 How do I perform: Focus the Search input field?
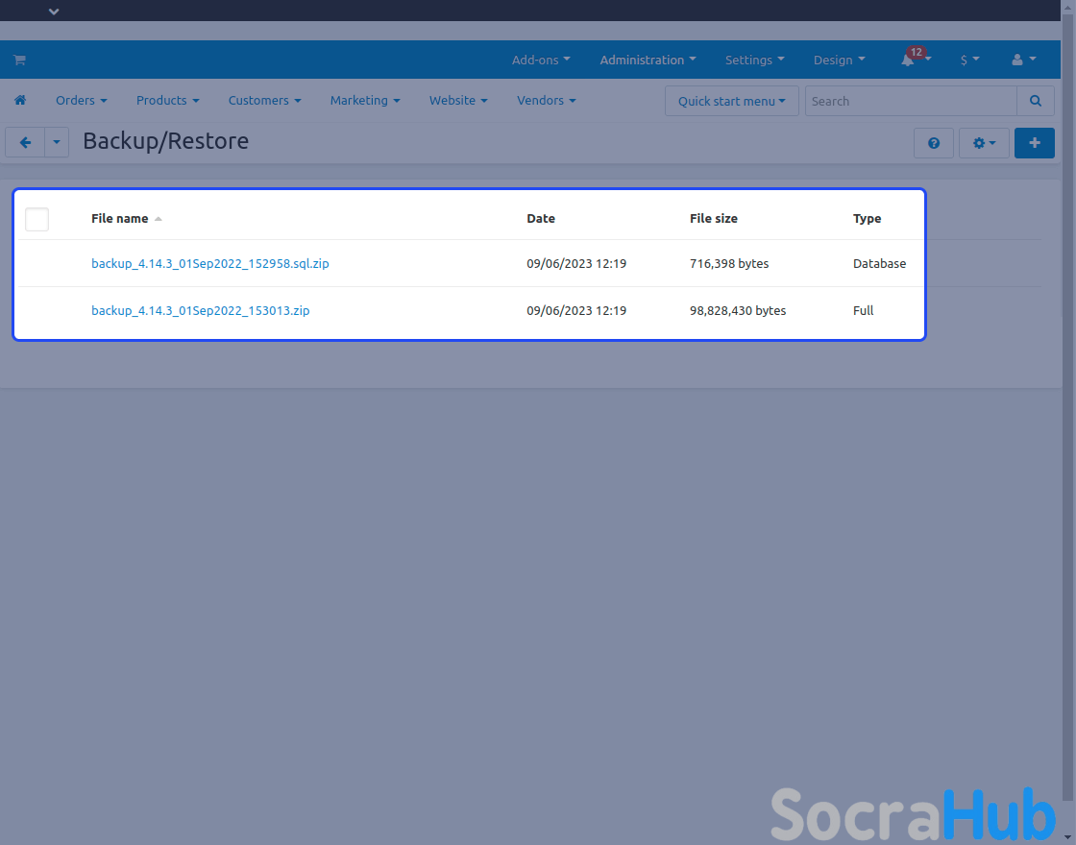pos(910,101)
